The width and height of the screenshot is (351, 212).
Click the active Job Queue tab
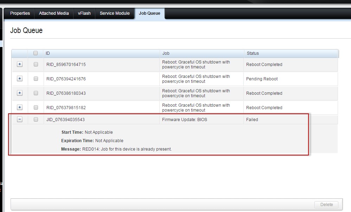149,13
